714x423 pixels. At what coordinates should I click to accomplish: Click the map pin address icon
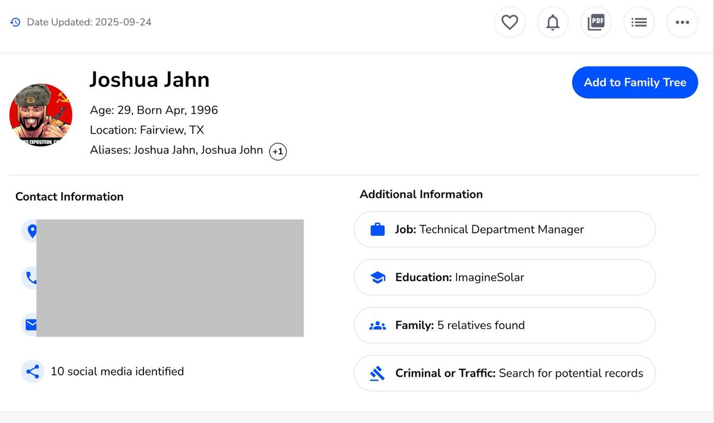(30, 231)
